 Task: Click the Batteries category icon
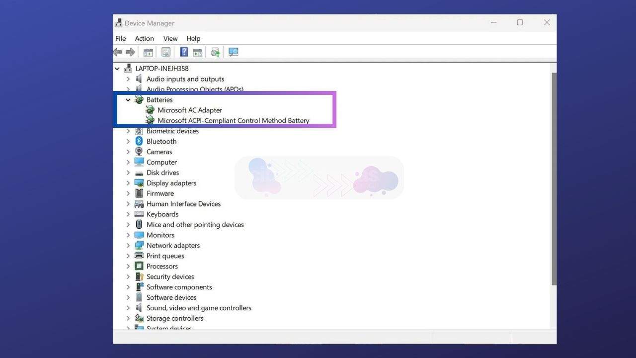[139, 100]
